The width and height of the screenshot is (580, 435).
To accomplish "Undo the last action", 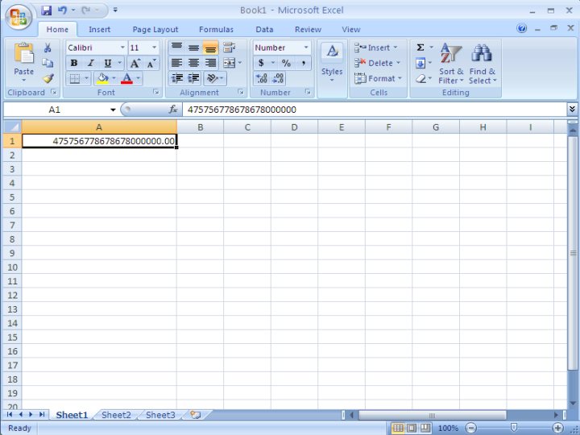I will tap(62, 10).
